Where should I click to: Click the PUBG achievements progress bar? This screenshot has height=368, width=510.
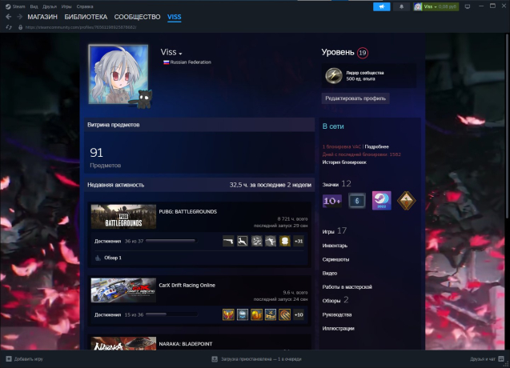(x=171, y=241)
